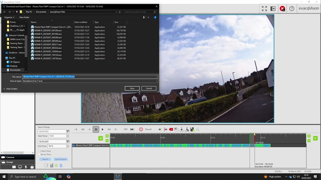Screen dimensions: 321x180
Task: Click the End Time spinner arrows
Action: point(68,146)
